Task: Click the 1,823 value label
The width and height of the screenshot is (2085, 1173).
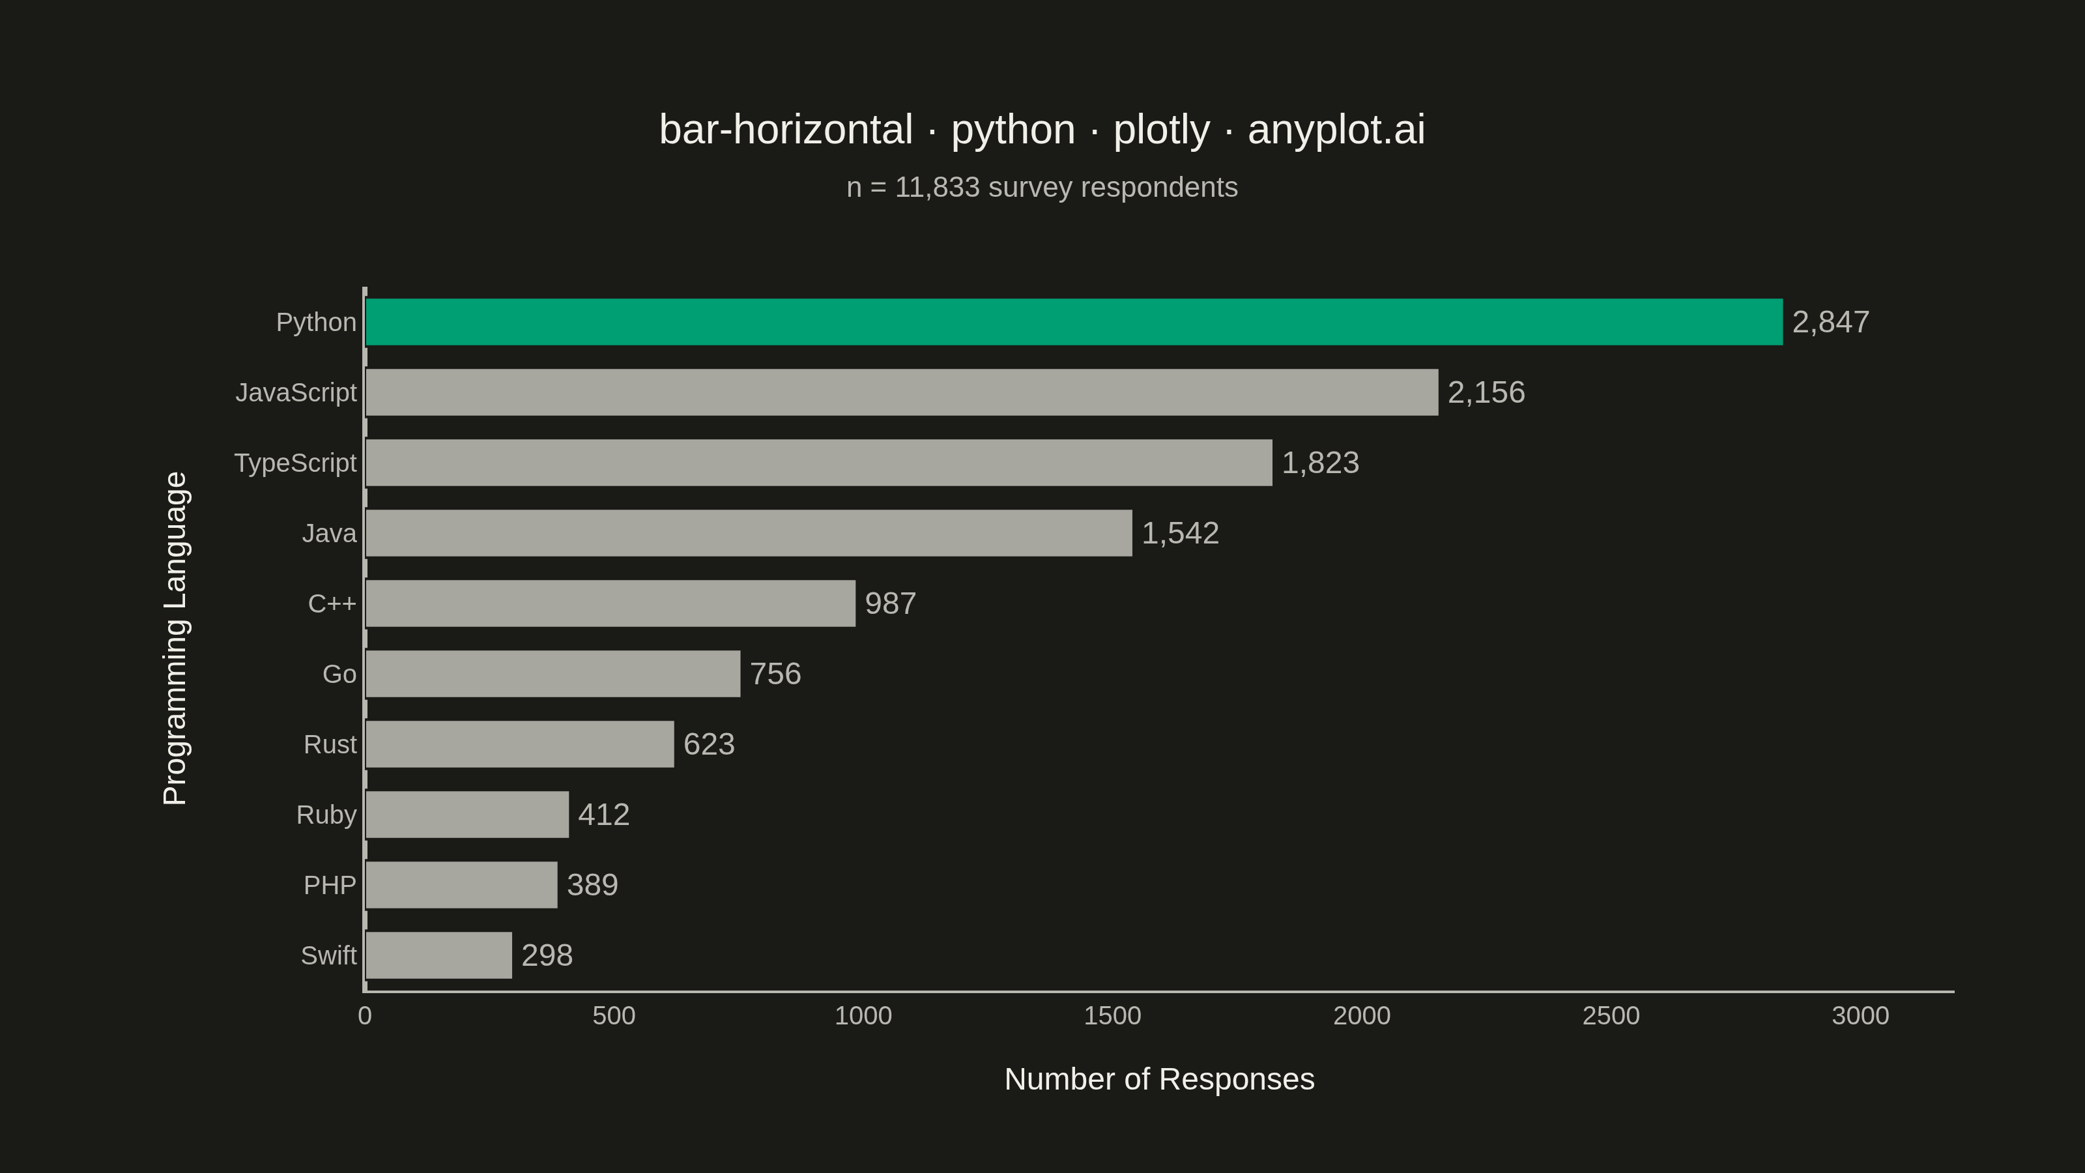Action: click(x=1320, y=463)
